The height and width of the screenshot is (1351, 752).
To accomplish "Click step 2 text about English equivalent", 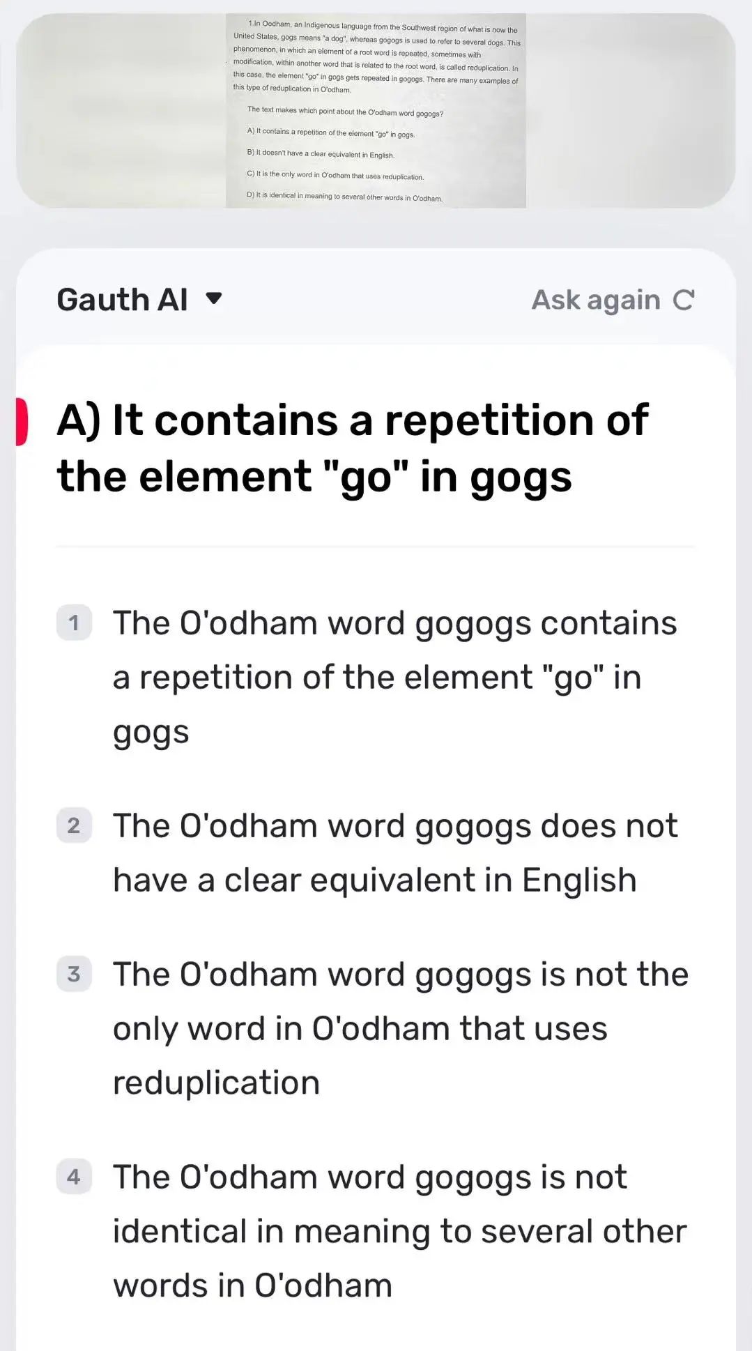I will [x=394, y=853].
